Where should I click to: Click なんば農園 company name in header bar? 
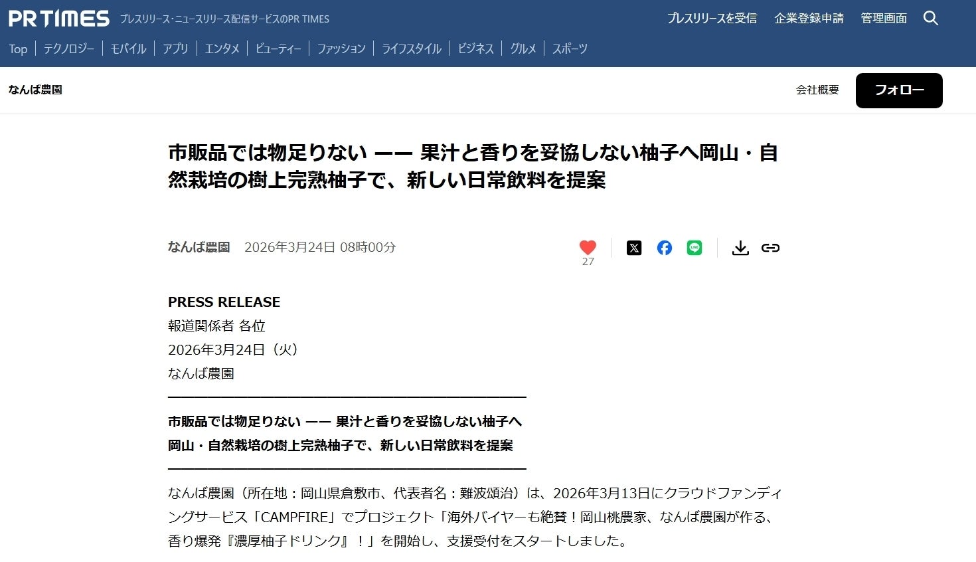pos(35,90)
